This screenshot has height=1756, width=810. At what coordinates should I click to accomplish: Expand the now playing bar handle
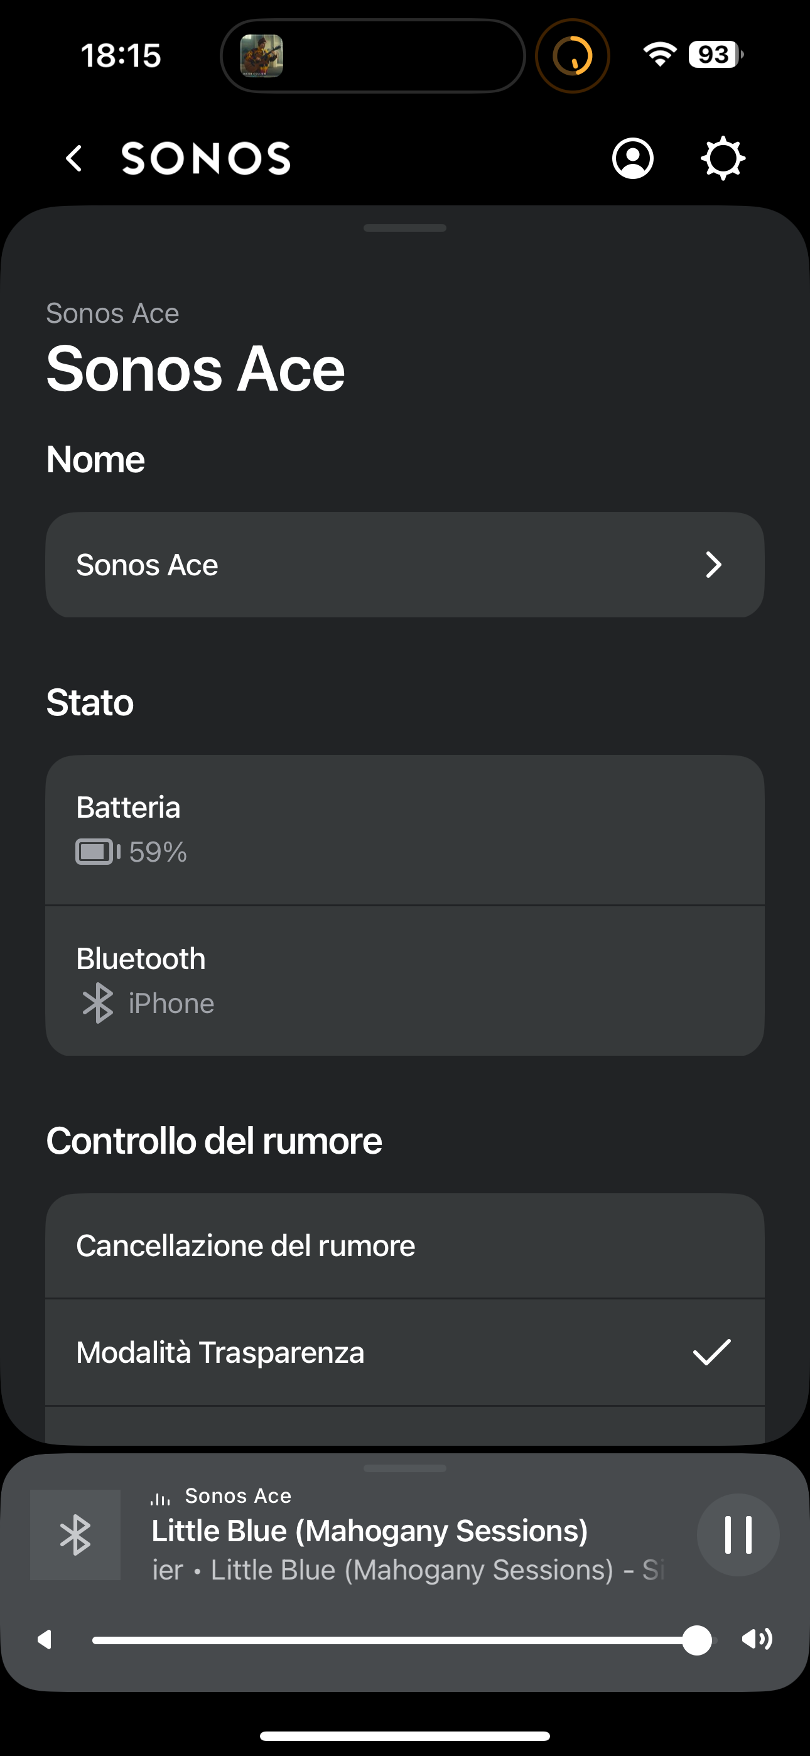click(405, 1468)
